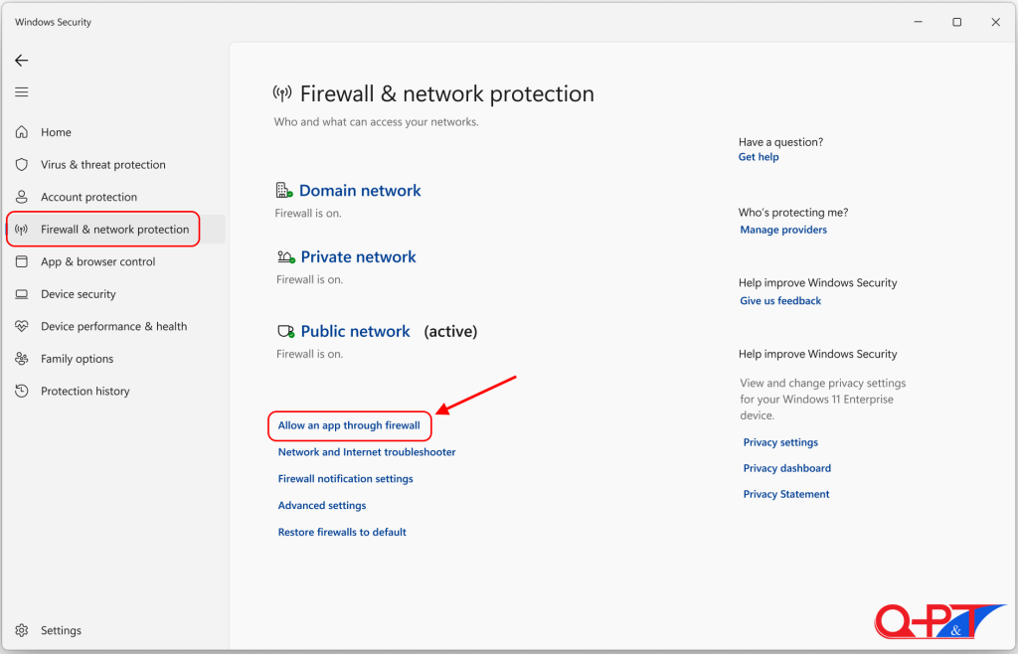This screenshot has height=654, width=1018.
Task: Select Firewall & network protection sidebar item
Action: (x=114, y=230)
